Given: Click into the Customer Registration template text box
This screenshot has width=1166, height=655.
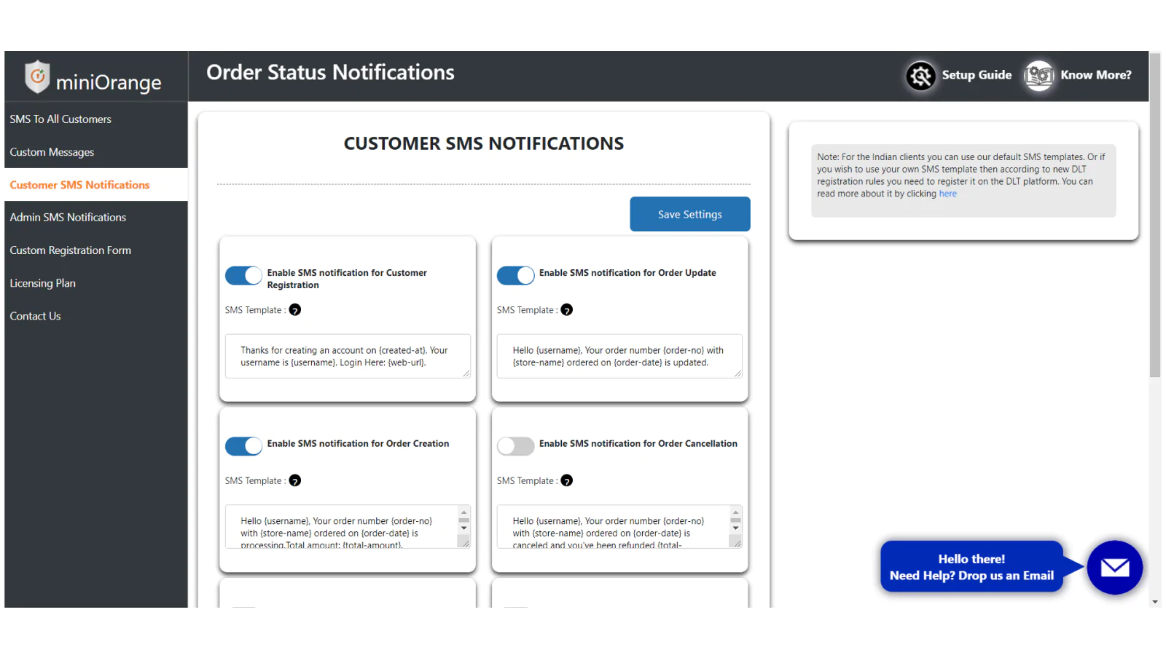Looking at the screenshot, I should click(x=348, y=356).
